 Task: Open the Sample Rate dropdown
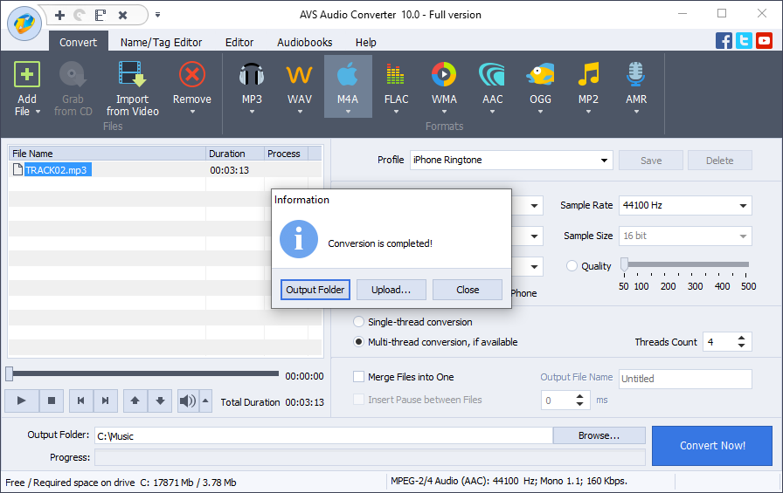pos(743,205)
